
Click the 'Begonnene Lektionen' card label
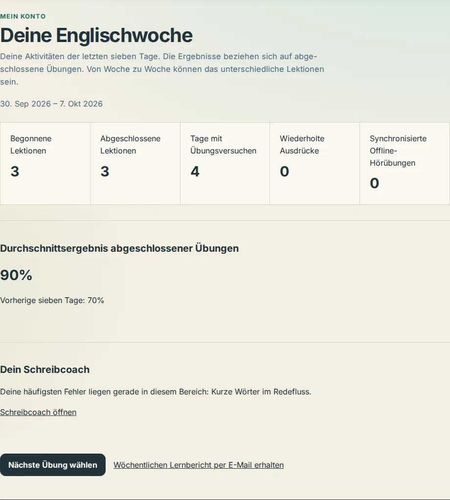(x=31, y=145)
